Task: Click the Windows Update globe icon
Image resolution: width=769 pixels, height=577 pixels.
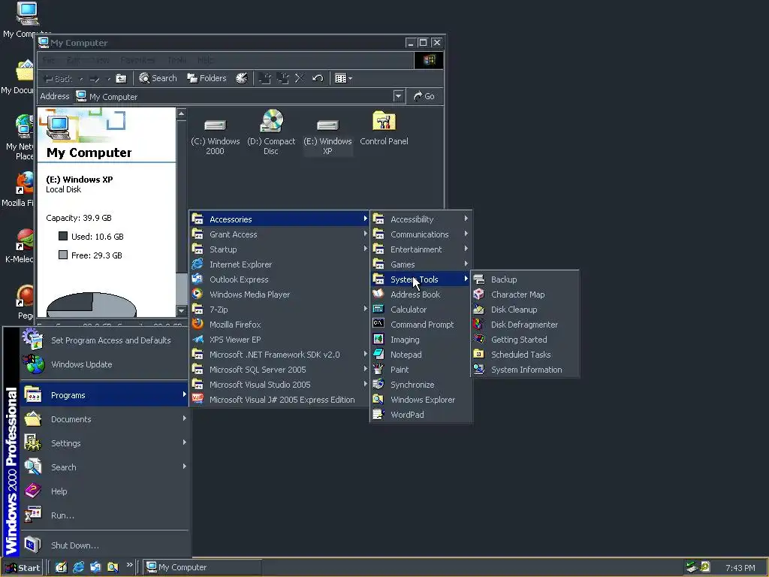Action: point(33,364)
